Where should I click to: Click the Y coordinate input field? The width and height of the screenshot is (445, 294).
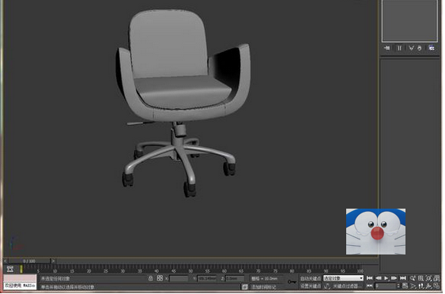(206, 279)
